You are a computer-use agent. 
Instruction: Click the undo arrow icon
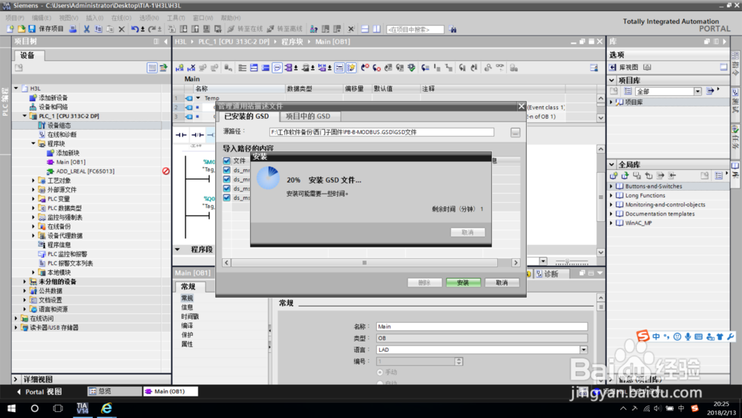click(x=135, y=30)
